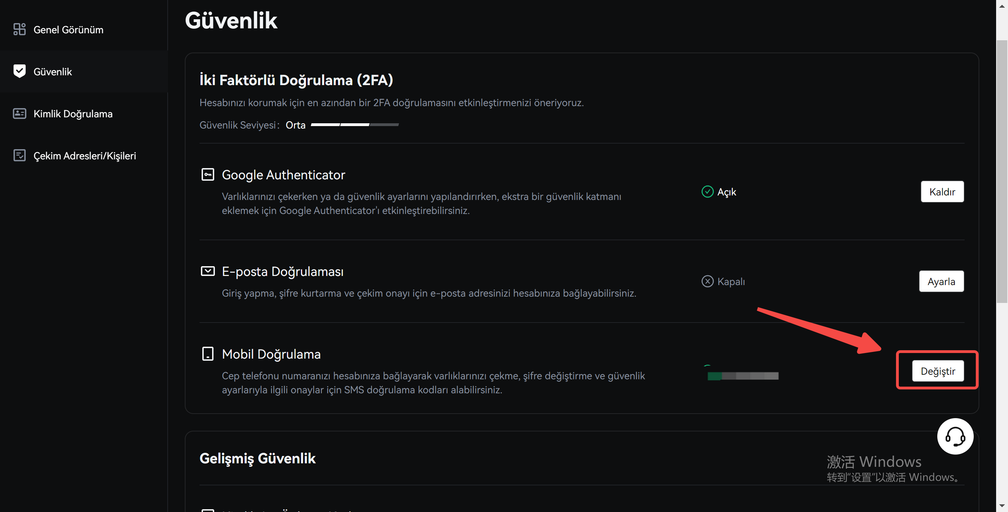The width and height of the screenshot is (1008, 512).
Task: Go to Çekim Adresleri/Kişileri section
Action: 84,156
